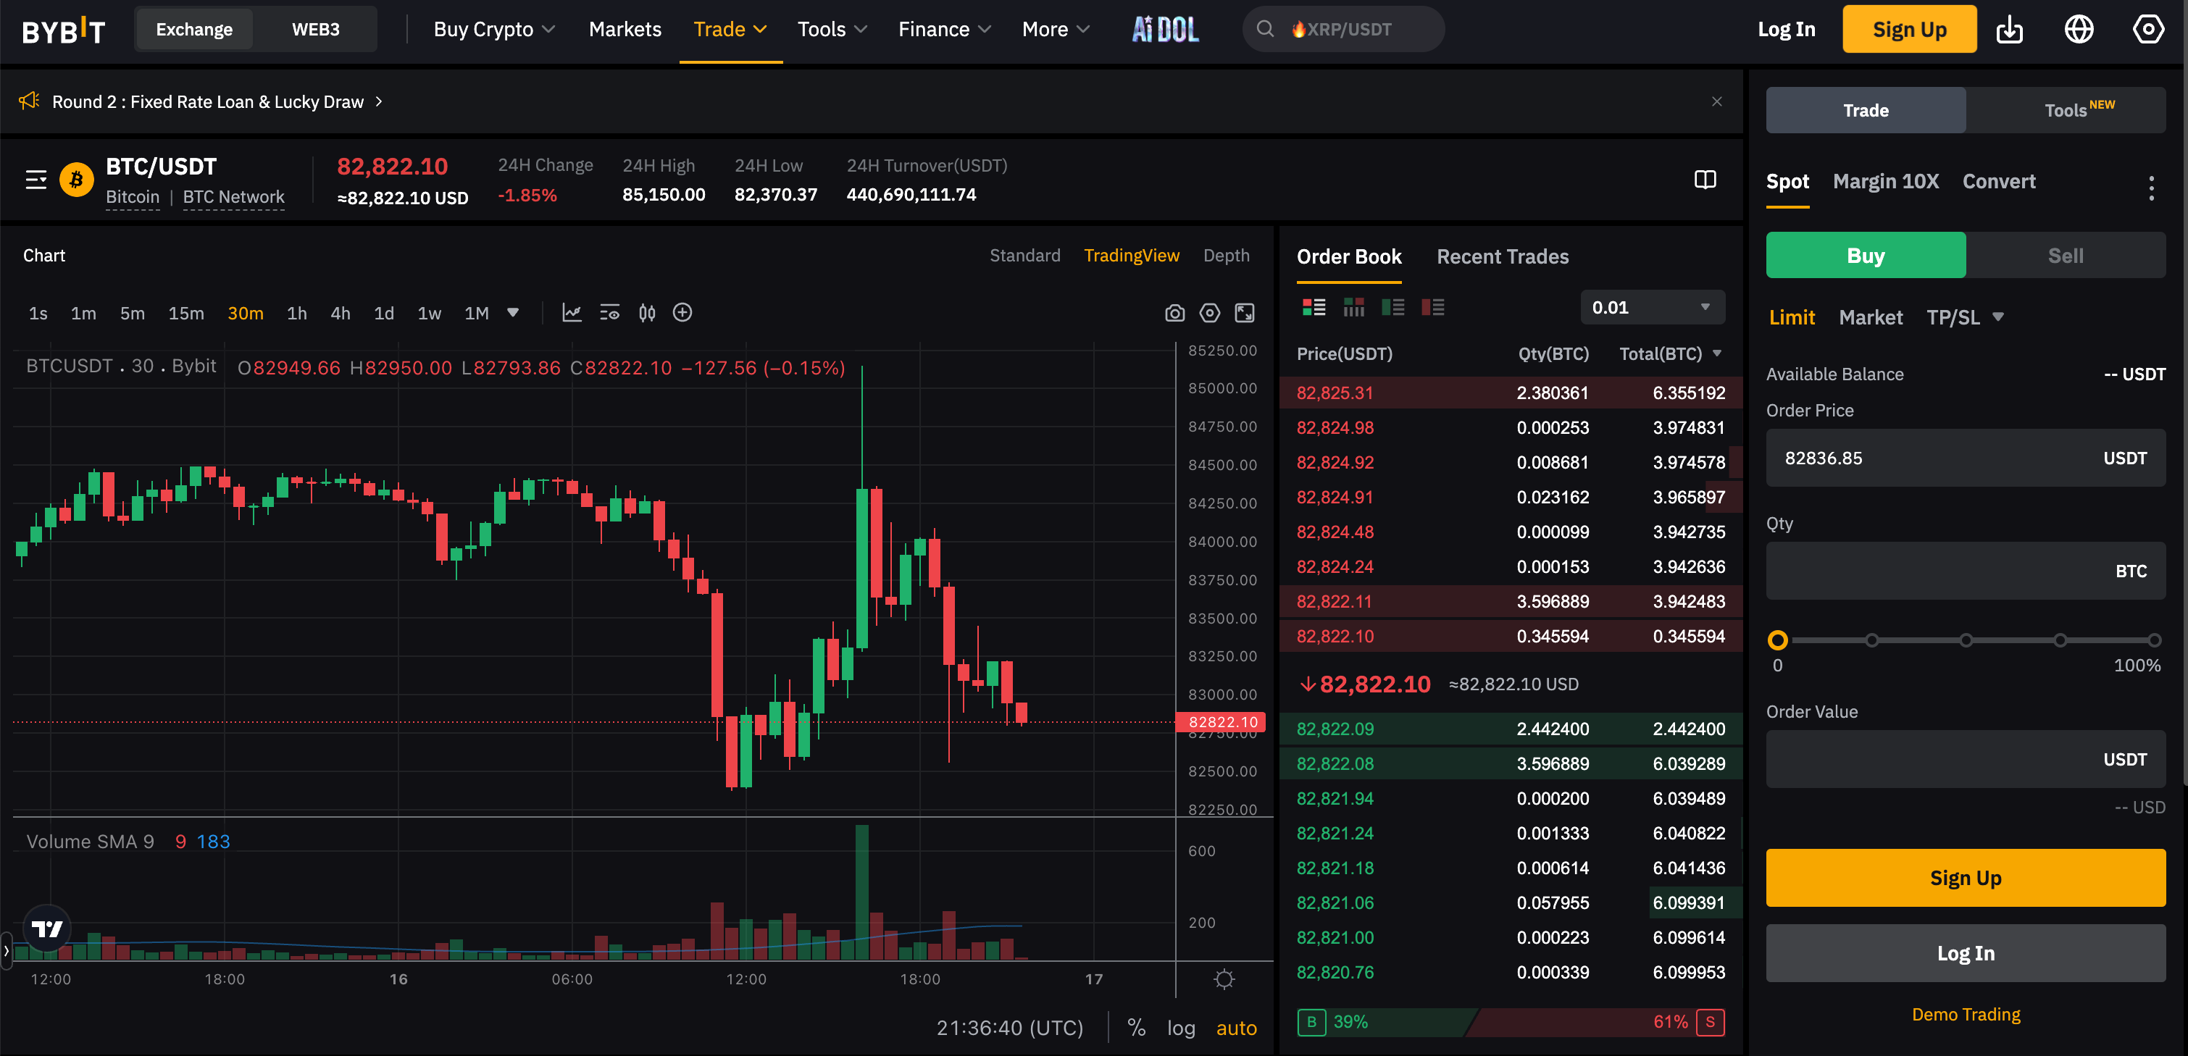The width and height of the screenshot is (2188, 1056).
Task: Expand more chart timeframes arrow
Action: (x=513, y=313)
